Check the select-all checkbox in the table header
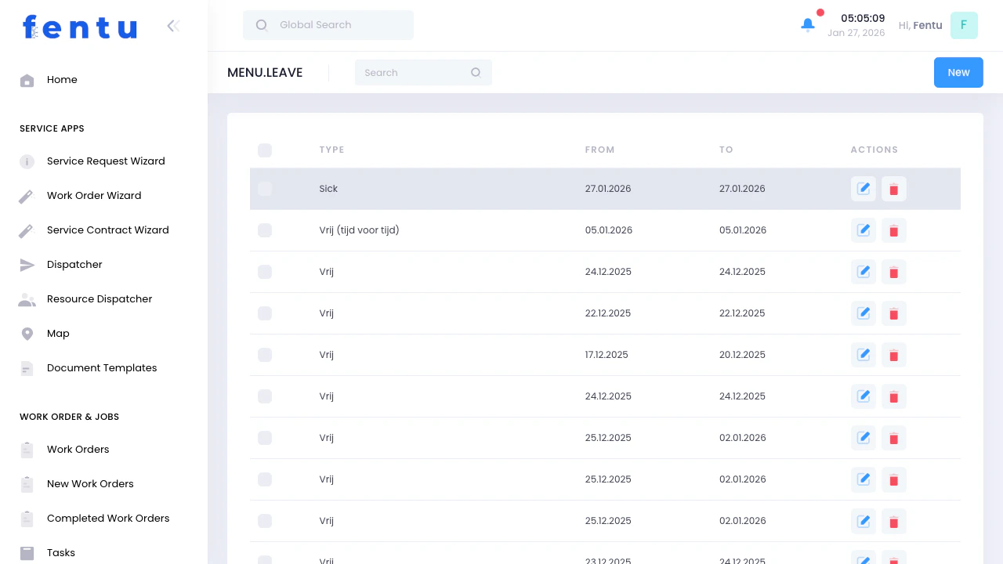Viewport: 1003px width, 564px height. pos(265,150)
